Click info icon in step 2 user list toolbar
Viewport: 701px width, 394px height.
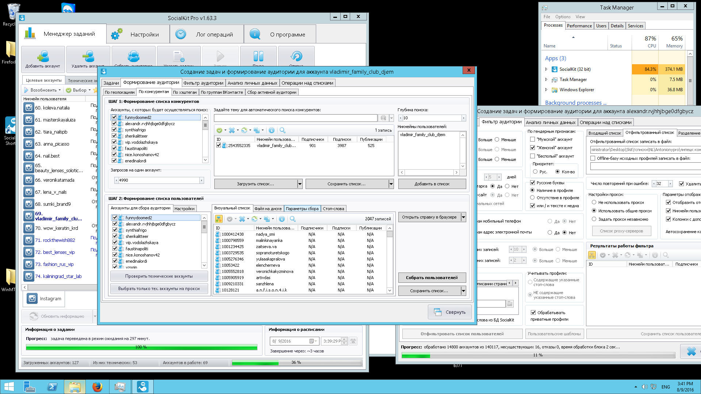[x=281, y=219]
